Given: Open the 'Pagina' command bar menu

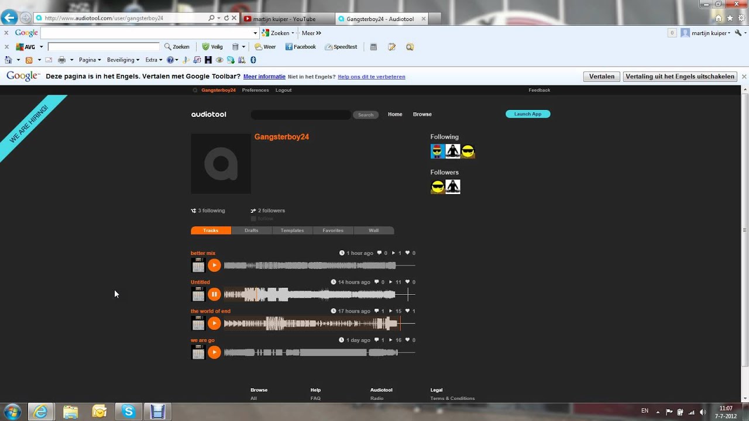Looking at the screenshot, I should (90, 60).
